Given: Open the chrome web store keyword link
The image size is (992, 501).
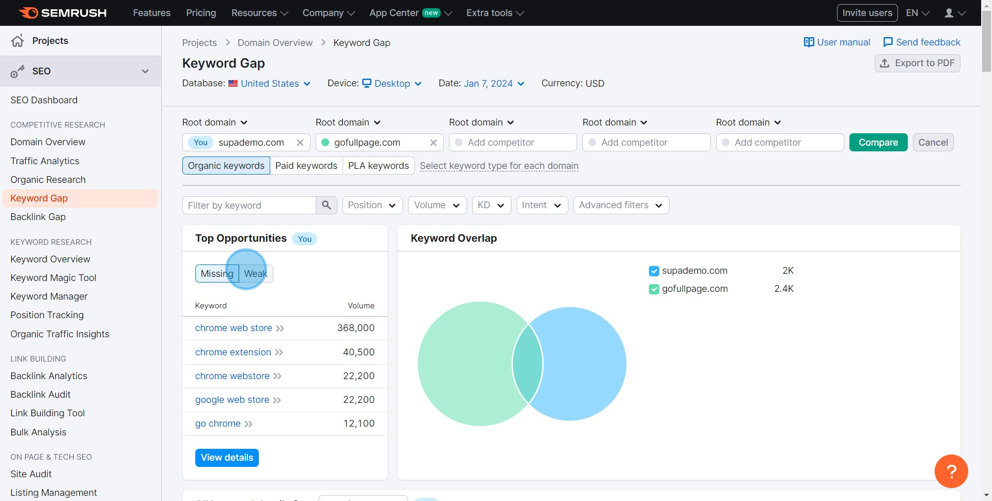Looking at the screenshot, I should coord(234,328).
